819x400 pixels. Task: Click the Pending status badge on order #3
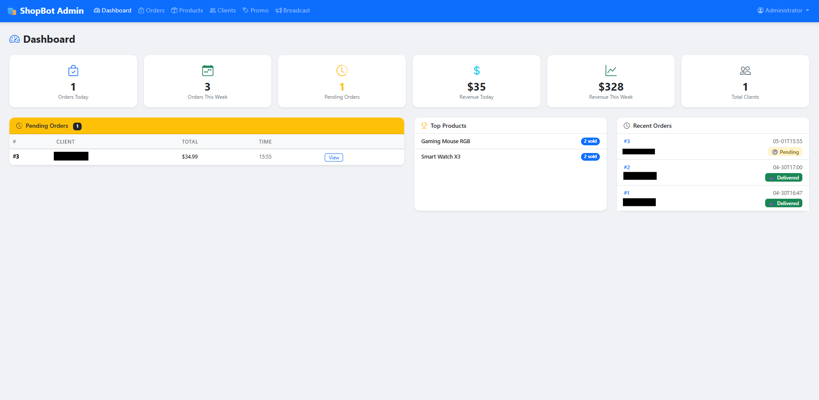tap(785, 152)
